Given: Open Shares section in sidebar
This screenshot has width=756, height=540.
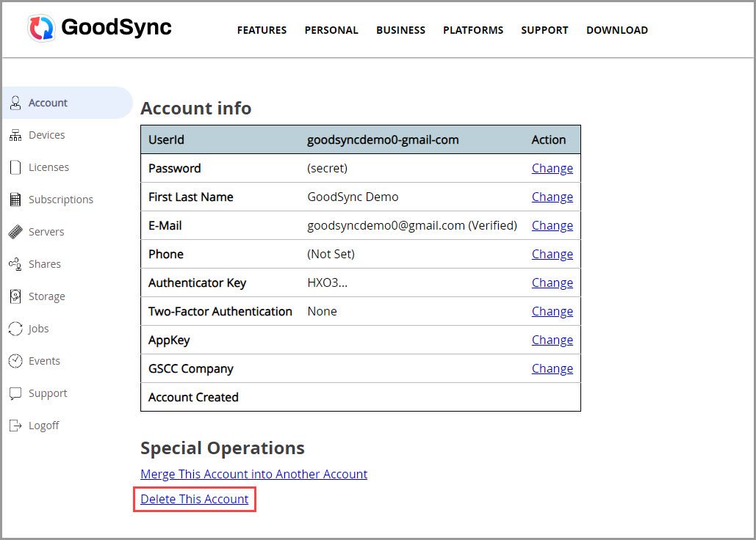Looking at the screenshot, I should (x=44, y=263).
